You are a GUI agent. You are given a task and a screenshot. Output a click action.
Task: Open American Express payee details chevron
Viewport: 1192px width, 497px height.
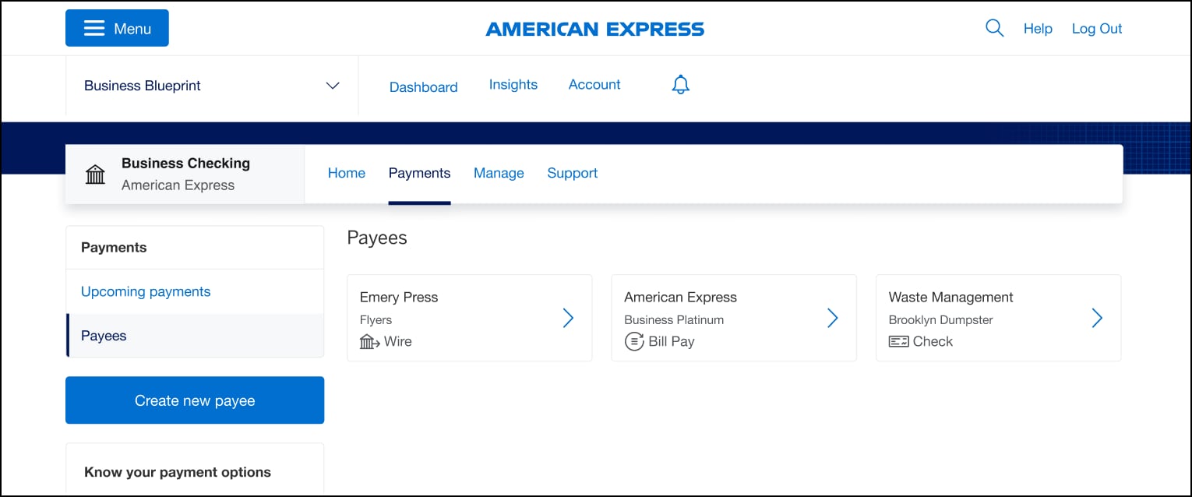pos(832,318)
